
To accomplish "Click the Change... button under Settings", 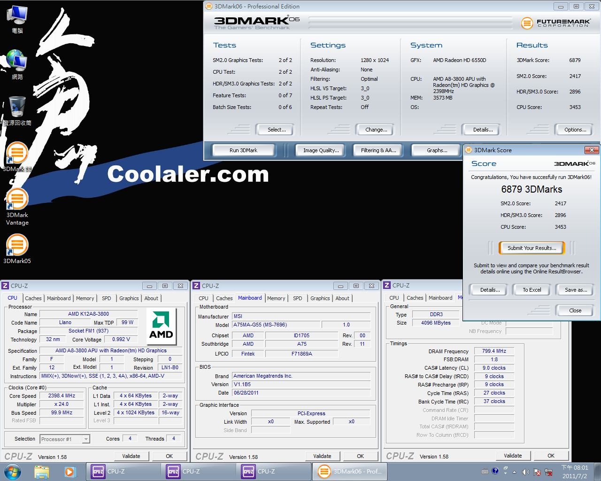I will pyautogui.click(x=374, y=130).
